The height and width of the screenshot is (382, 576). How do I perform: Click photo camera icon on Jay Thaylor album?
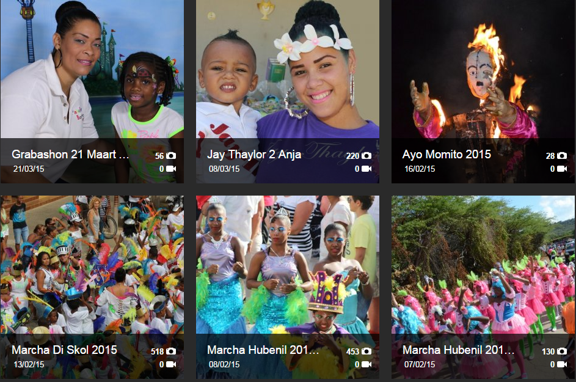(x=366, y=156)
